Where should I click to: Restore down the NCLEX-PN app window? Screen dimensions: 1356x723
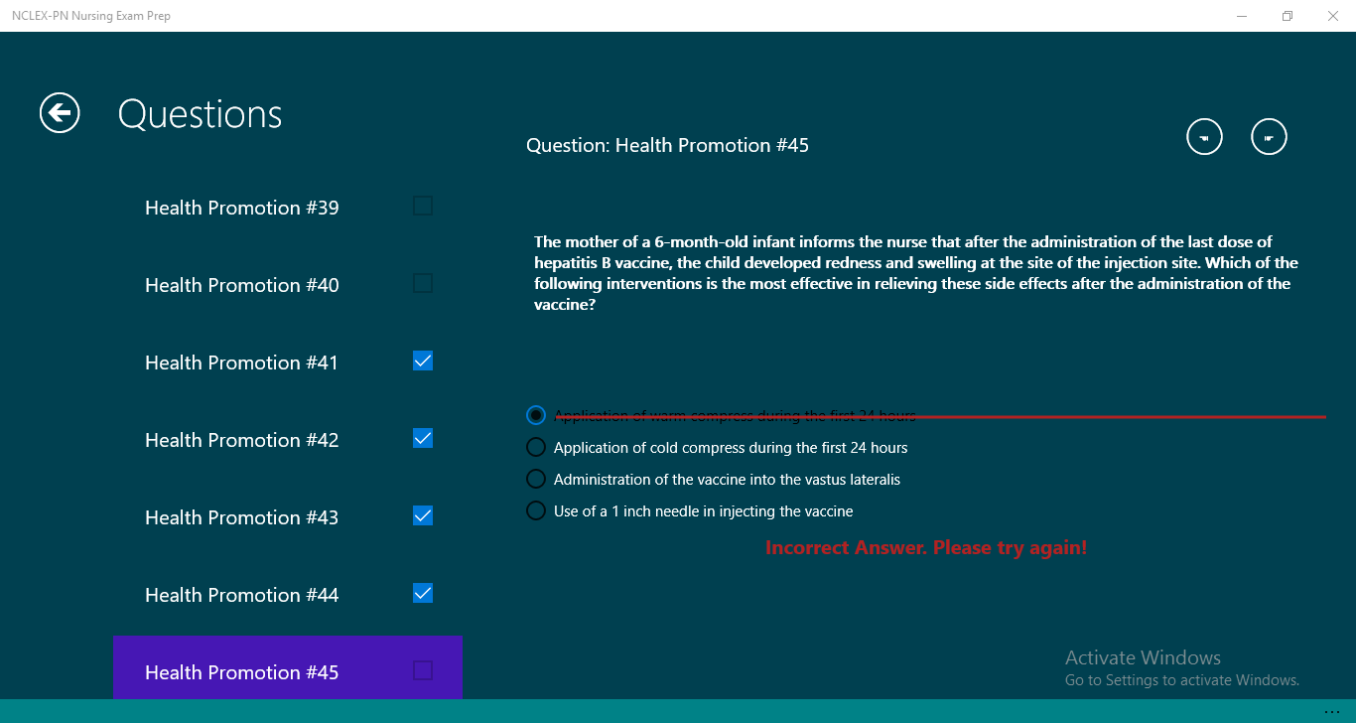pos(1288,16)
